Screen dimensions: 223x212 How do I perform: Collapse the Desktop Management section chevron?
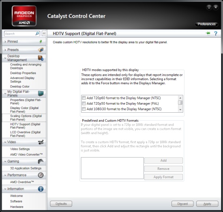tap(5, 58)
